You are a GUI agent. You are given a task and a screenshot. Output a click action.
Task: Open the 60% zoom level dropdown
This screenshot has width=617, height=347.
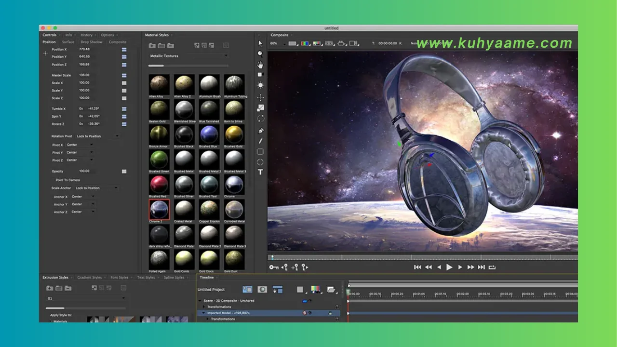tap(277, 43)
